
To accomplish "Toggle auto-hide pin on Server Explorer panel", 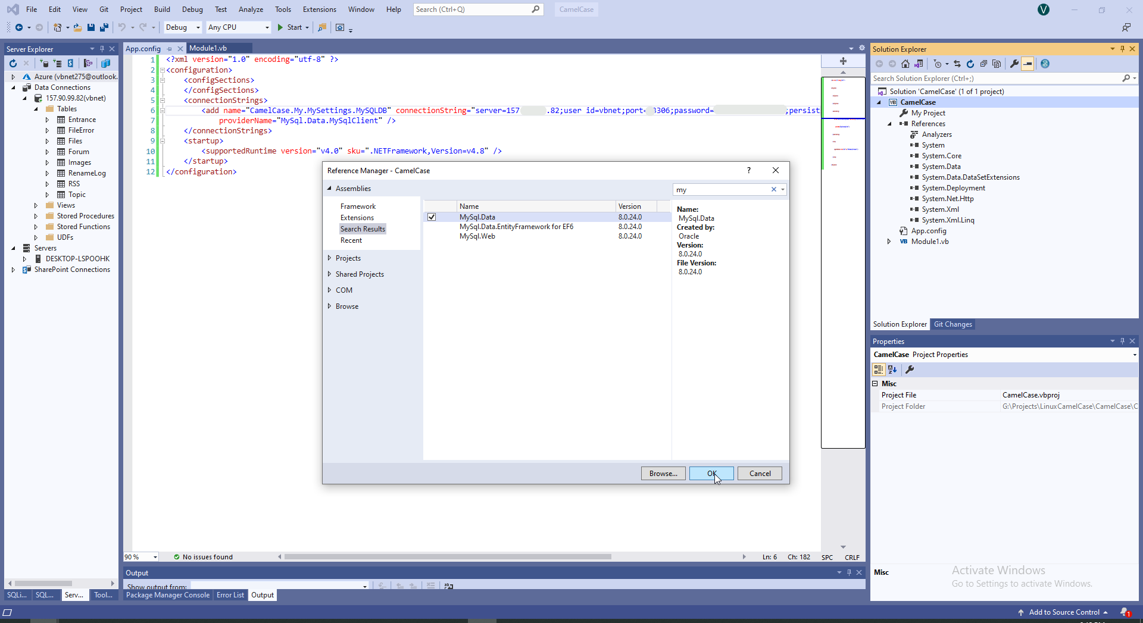I will coord(102,49).
